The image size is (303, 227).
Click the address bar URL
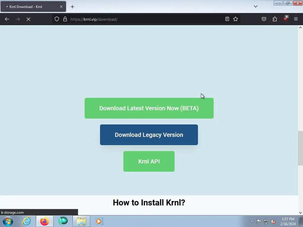(x=94, y=19)
